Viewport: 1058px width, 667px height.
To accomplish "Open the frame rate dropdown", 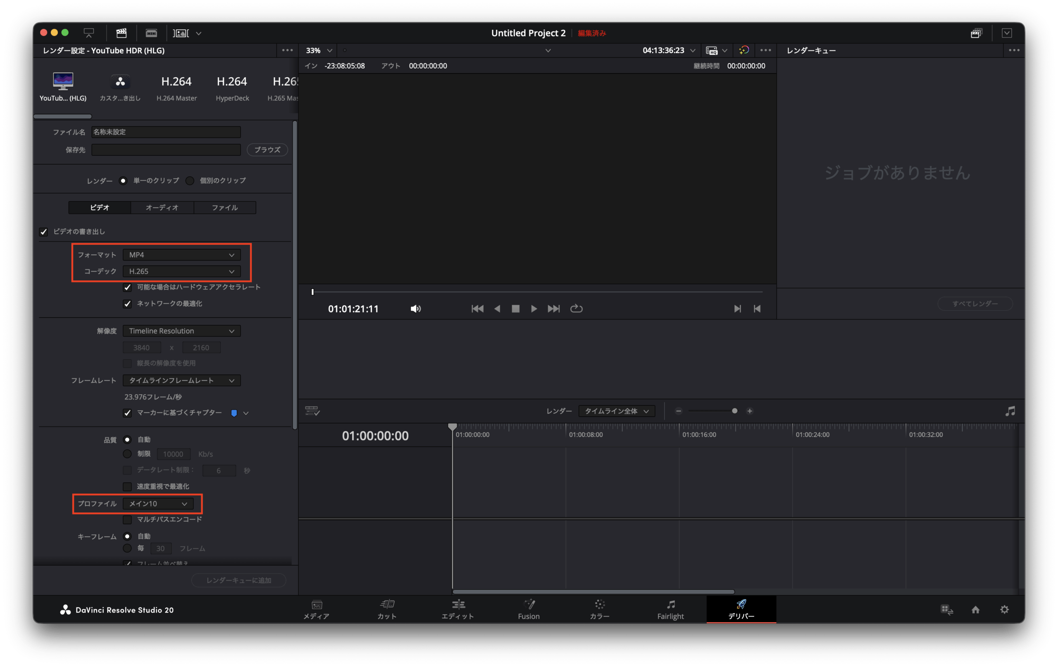I will [181, 381].
